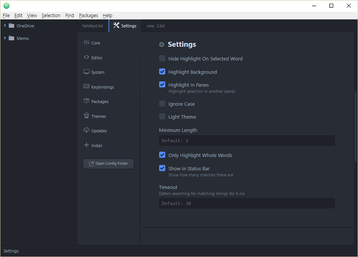Screen dimensions: 358x257
Task: Open the Updates section label
Action: (x=99, y=131)
